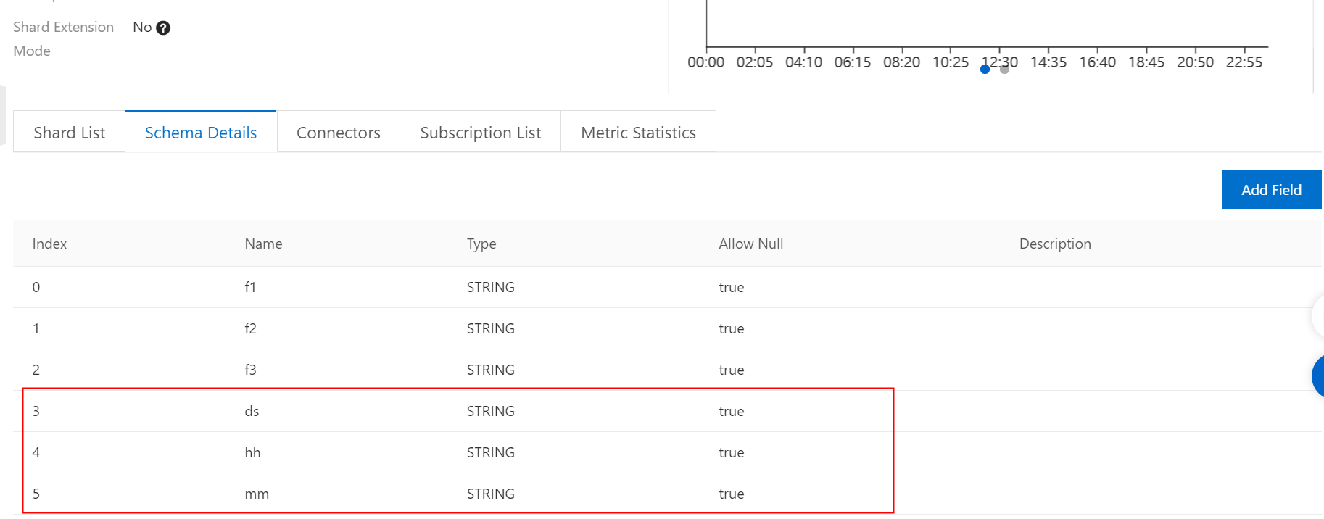Click the Name column header
Screen dimensions: 1324x519
point(263,244)
